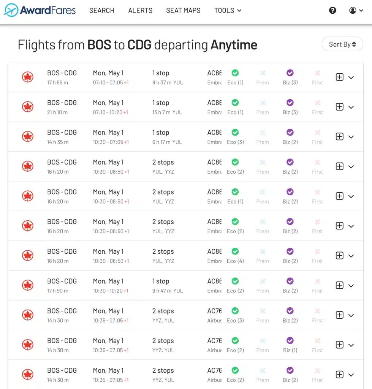Image resolution: width=372 pixels, height=389 pixels.
Task: Click the plus icon for 17 h 50 m flight
Action: click(339, 285)
